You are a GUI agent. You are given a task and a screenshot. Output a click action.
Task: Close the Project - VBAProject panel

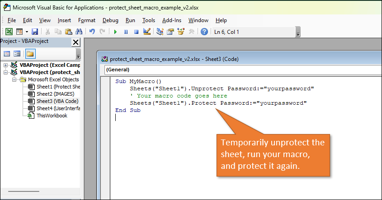click(75, 42)
